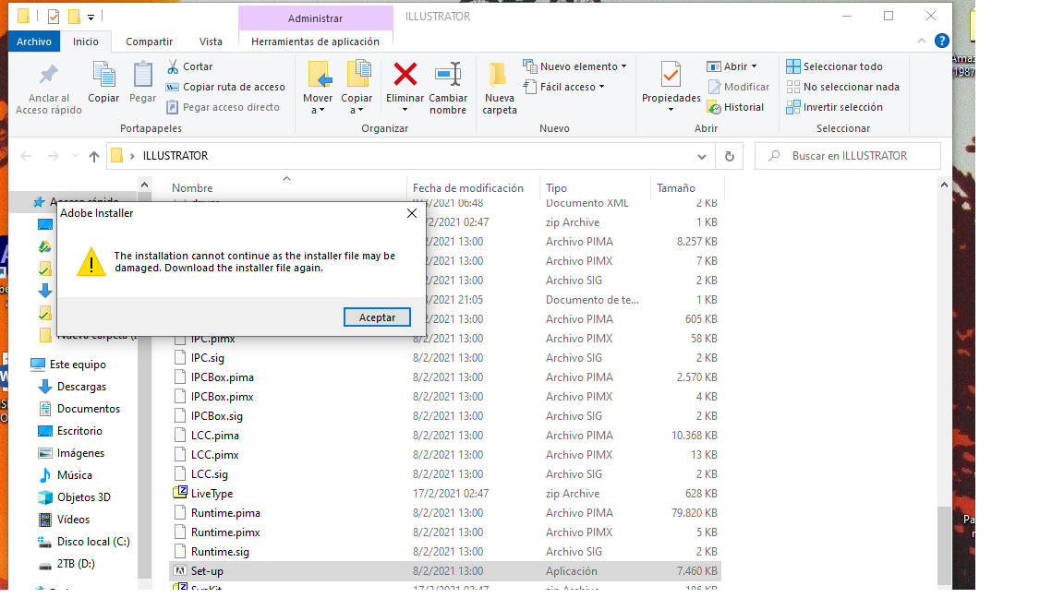Image resolution: width=1064 pixels, height=598 pixels.
Task: Open the Eliminar dropdown arrow
Action: tap(405, 111)
